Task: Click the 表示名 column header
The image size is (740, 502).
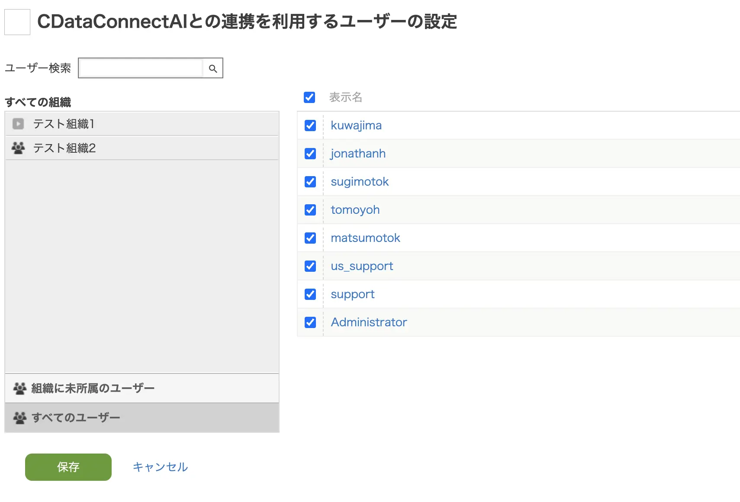Action: point(345,97)
